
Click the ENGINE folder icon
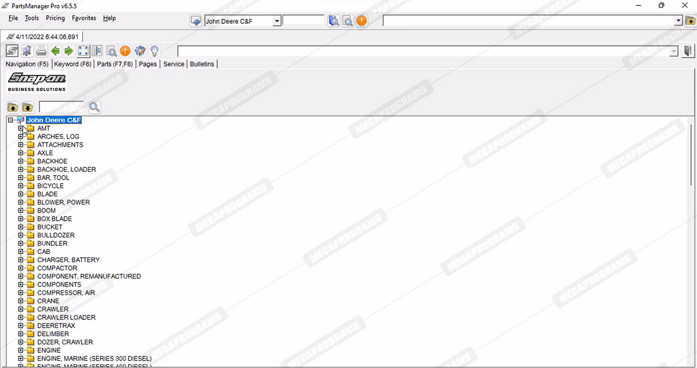[31, 350]
